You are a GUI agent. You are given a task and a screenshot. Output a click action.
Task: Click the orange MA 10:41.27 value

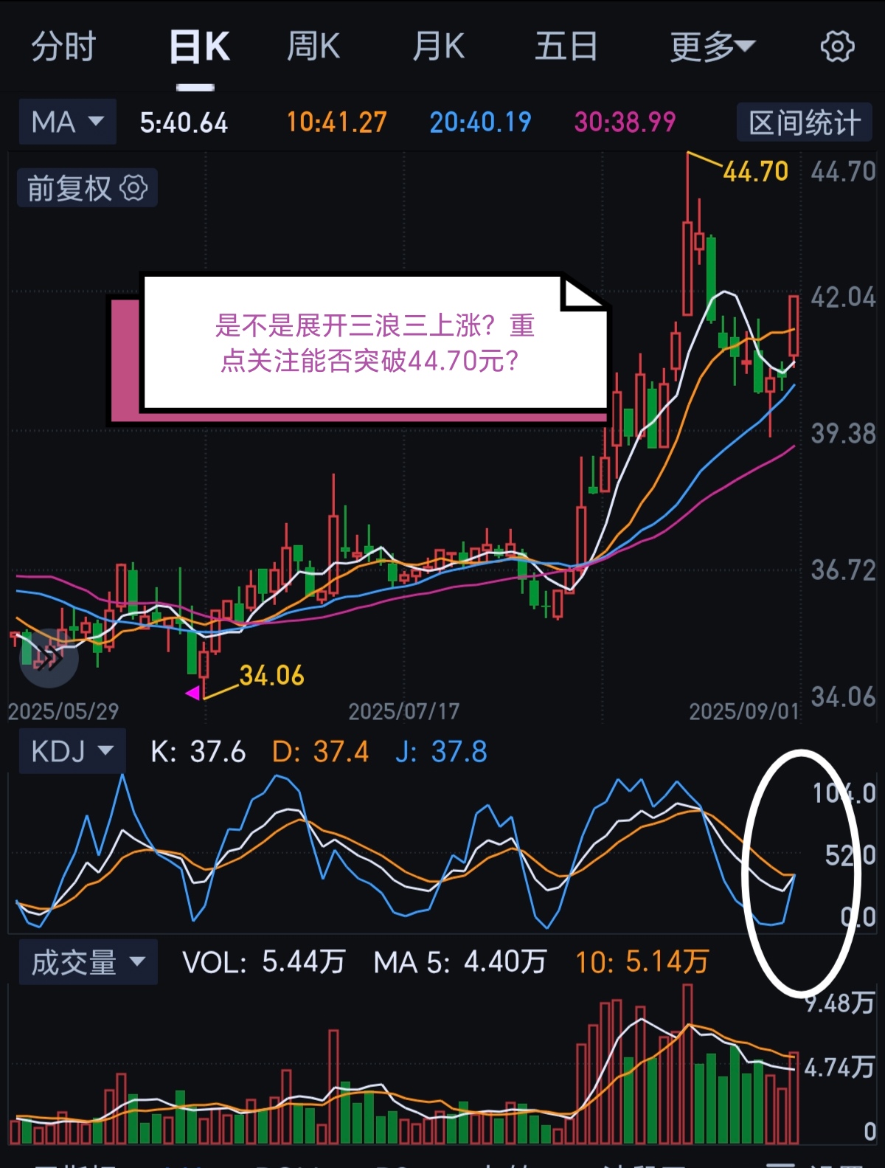click(336, 122)
